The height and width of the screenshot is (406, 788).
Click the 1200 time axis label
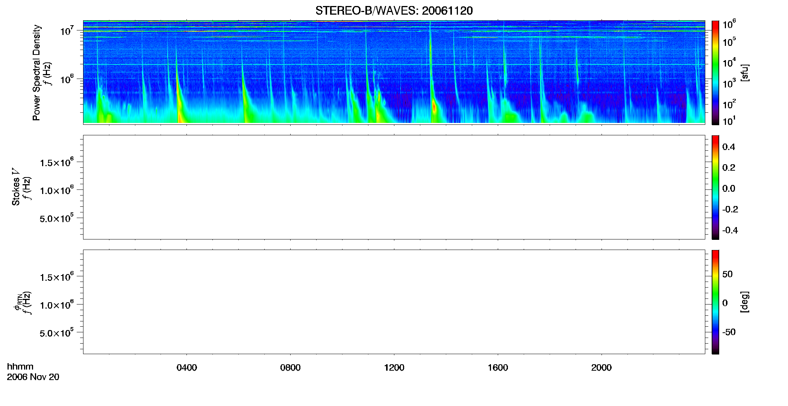(394, 368)
